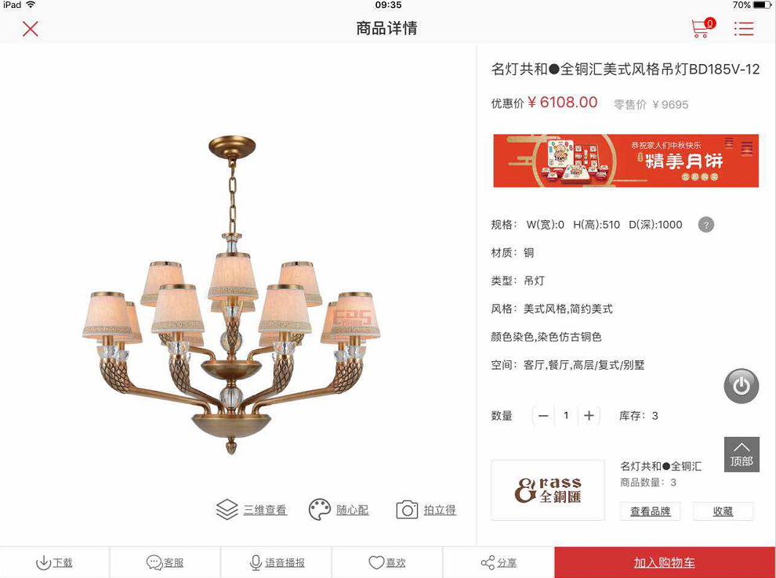
Task: Tap the round gray power button
Action: coord(741,385)
